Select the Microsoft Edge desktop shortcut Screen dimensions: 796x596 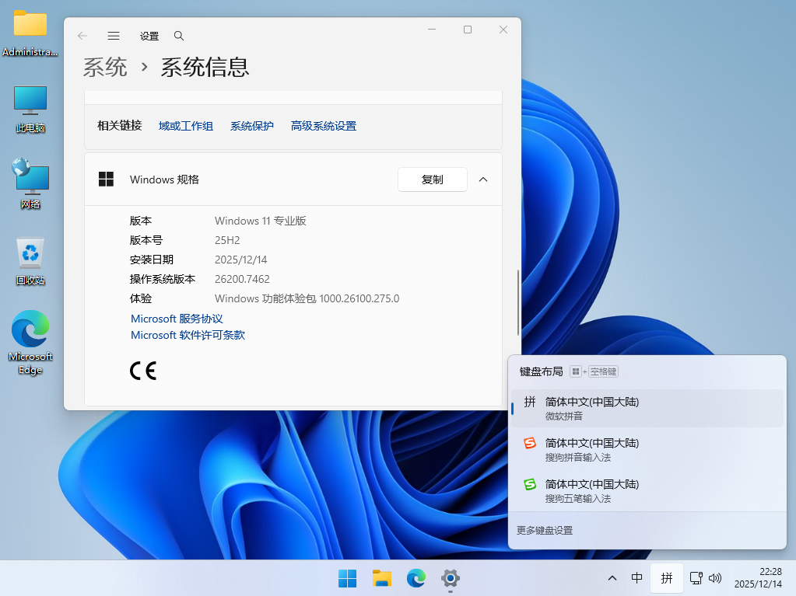point(30,343)
